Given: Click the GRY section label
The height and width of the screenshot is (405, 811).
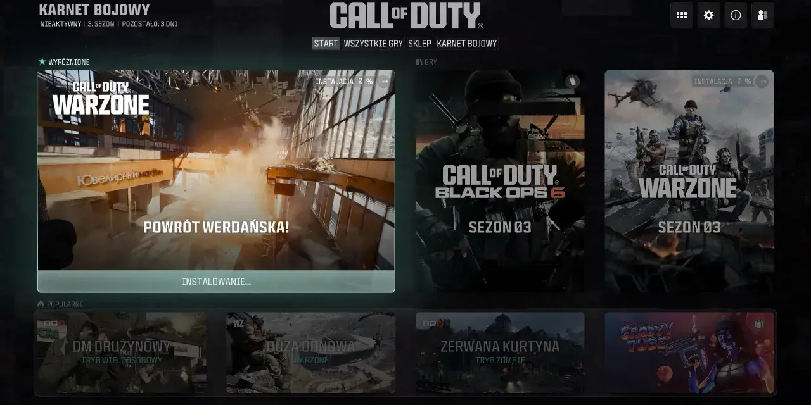Looking at the screenshot, I should coord(426,62).
